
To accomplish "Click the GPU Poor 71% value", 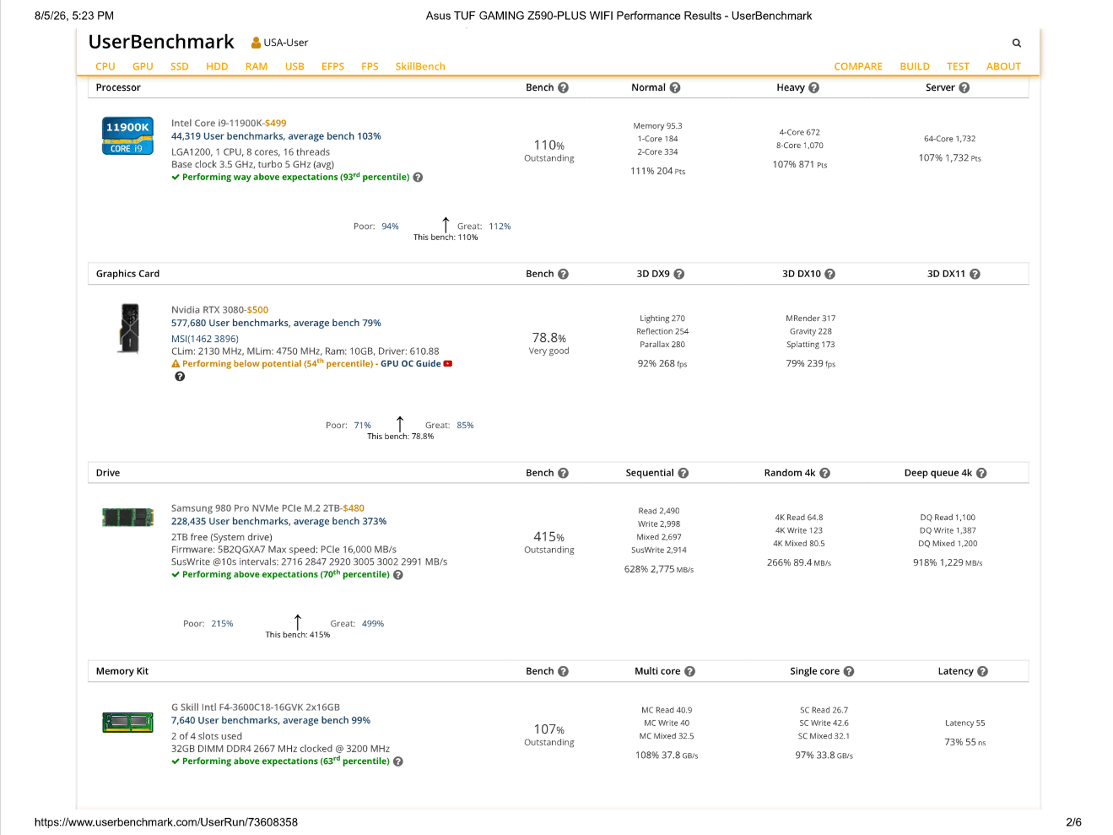I will 362,425.
